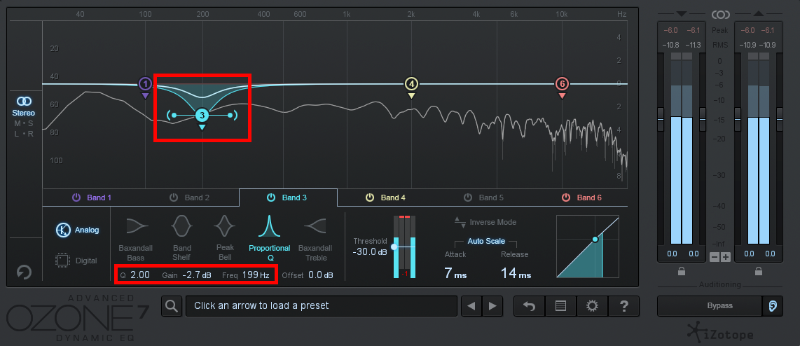Disable Band 4 with its power button
Screen dimensions: 800x346
click(370, 197)
